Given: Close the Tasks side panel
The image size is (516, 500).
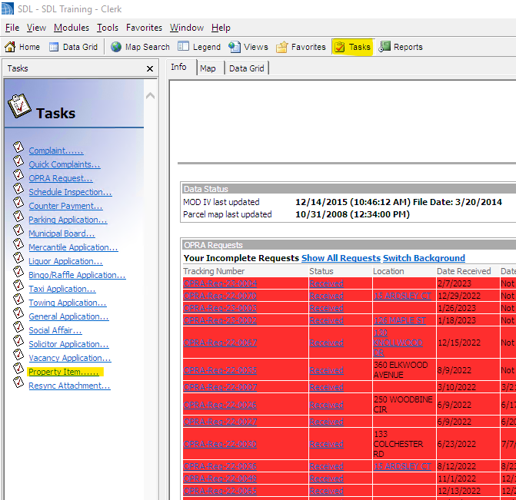Looking at the screenshot, I should click(150, 68).
